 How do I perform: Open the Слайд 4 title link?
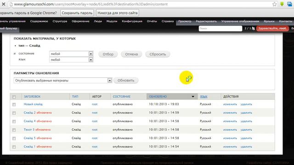[29, 121]
